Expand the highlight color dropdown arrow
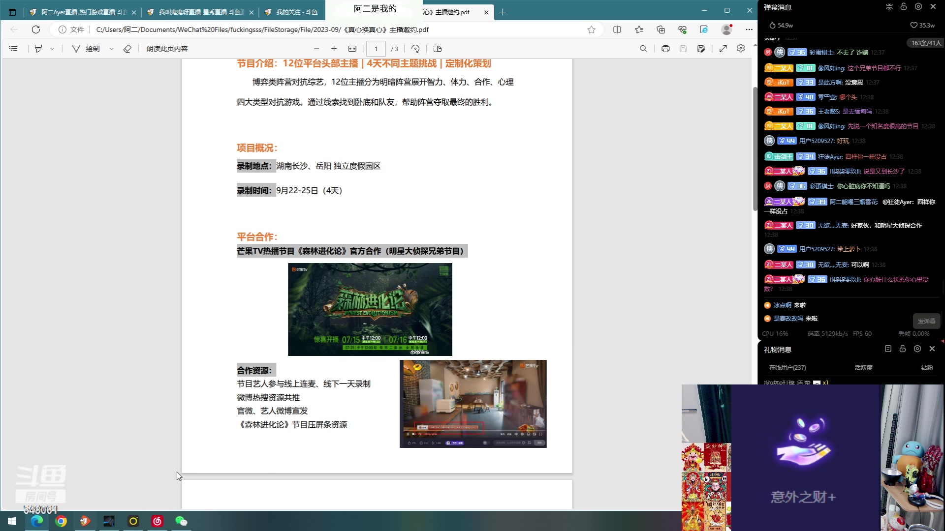This screenshot has height=531, width=945. (x=52, y=49)
